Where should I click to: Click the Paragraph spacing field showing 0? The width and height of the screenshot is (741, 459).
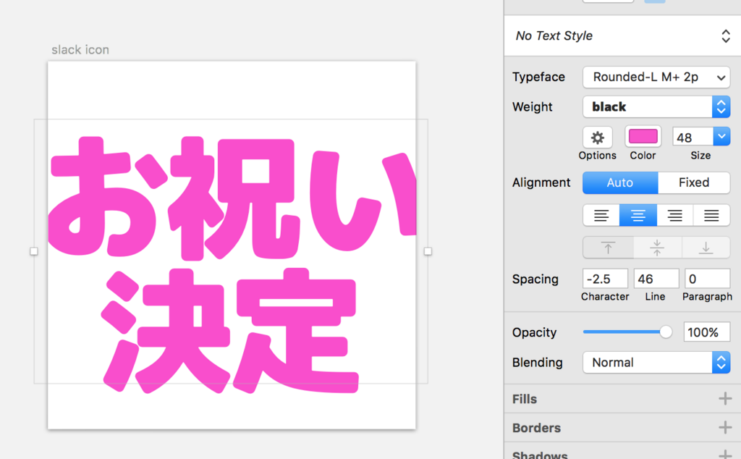(707, 279)
